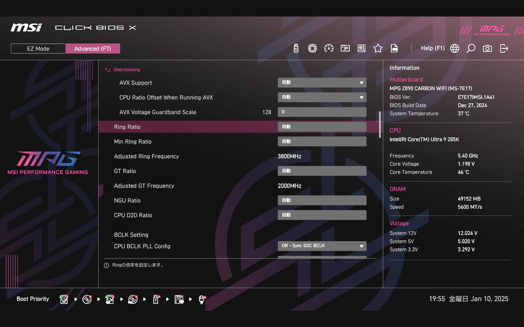Click System 5V reading 5.020 V

pyautogui.click(x=466, y=242)
